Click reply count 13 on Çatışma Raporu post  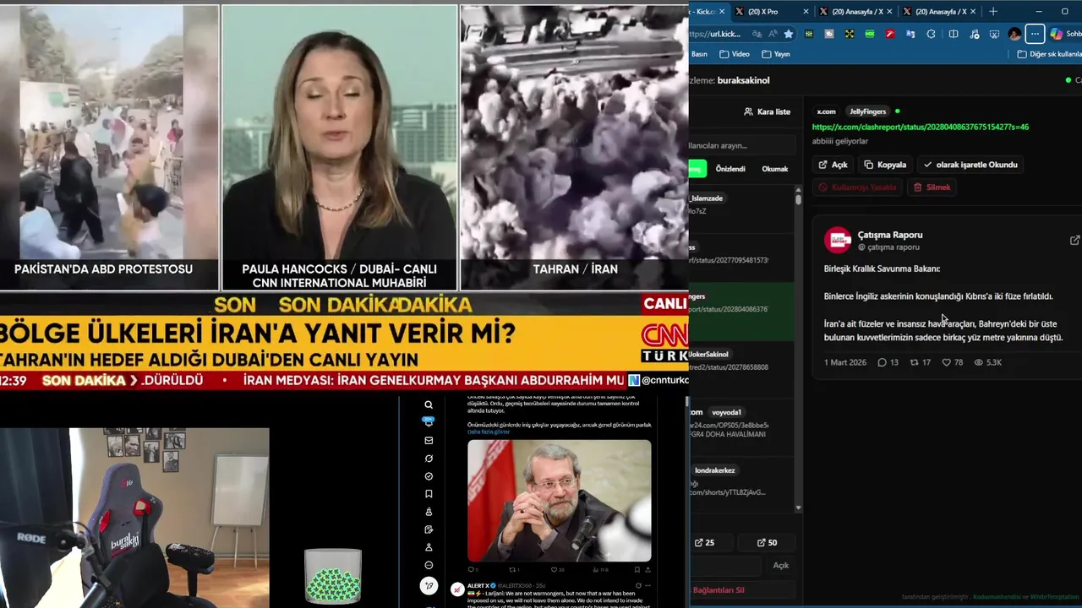888,362
